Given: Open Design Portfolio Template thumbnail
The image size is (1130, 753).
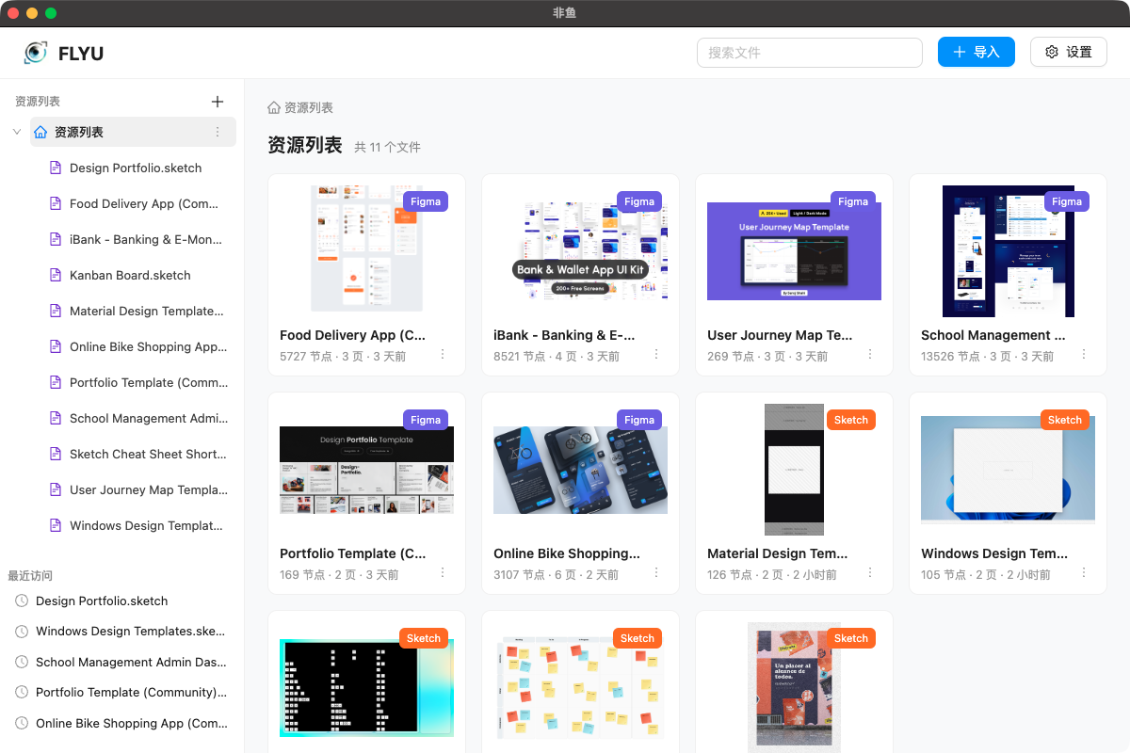Looking at the screenshot, I should tap(366, 470).
